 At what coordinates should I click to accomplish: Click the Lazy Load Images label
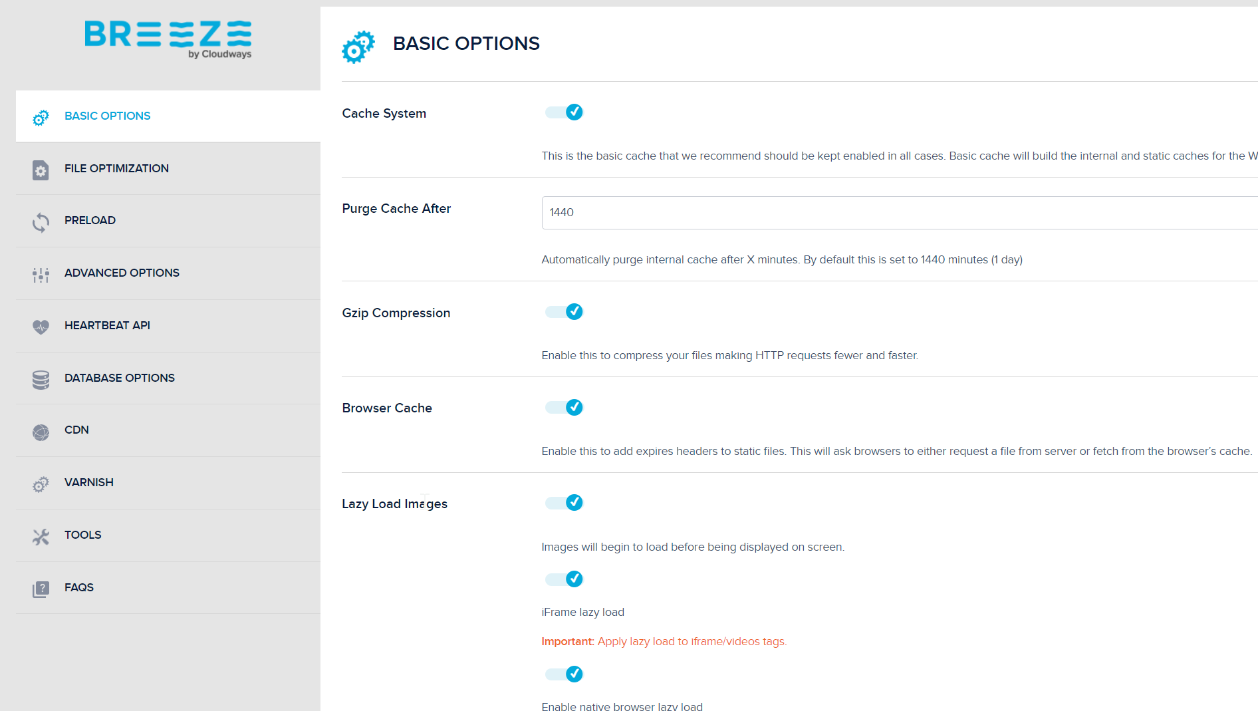[x=395, y=504]
